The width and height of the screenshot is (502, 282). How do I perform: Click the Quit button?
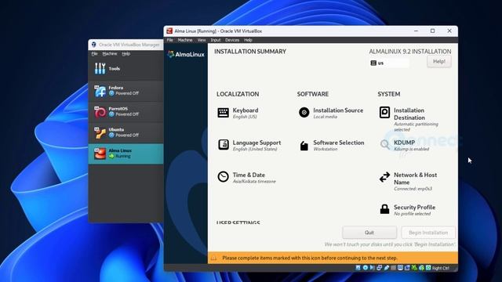(369, 233)
